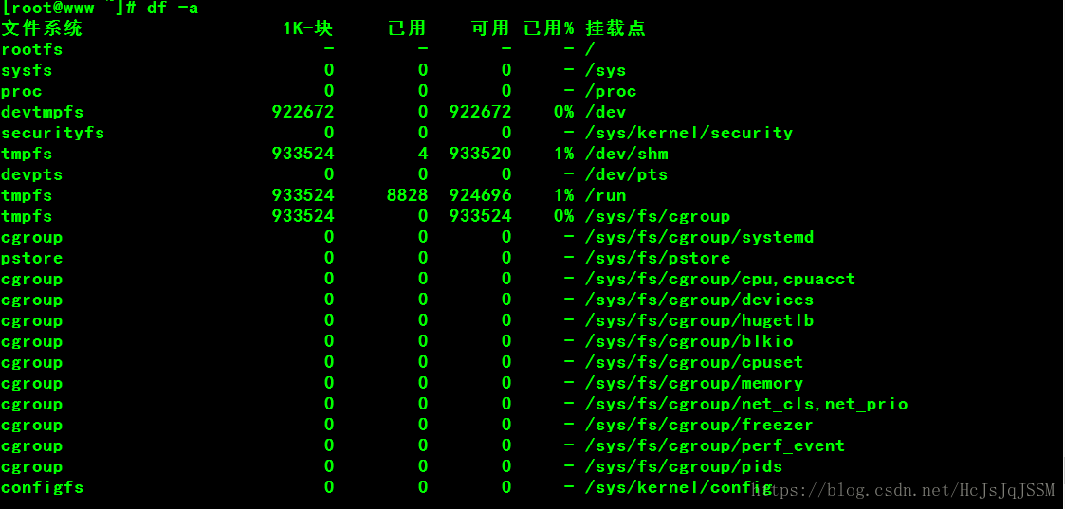1065x509 pixels.
Task: Click the mount point "/sys/fs/cgroup/systemd"
Action: [x=699, y=238]
